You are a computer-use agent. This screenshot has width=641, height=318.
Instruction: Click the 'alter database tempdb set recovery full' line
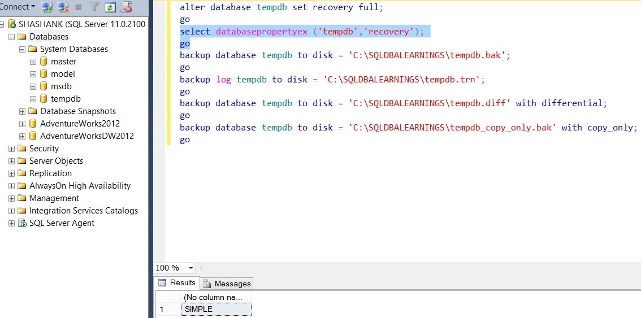pyautogui.click(x=281, y=7)
